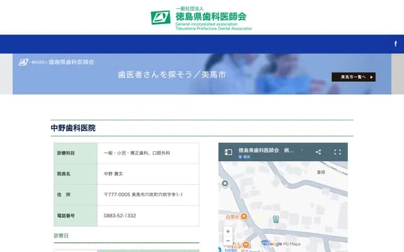Open the Facebook icon in blue bar
This screenshot has height=252, width=404.
(396, 43)
